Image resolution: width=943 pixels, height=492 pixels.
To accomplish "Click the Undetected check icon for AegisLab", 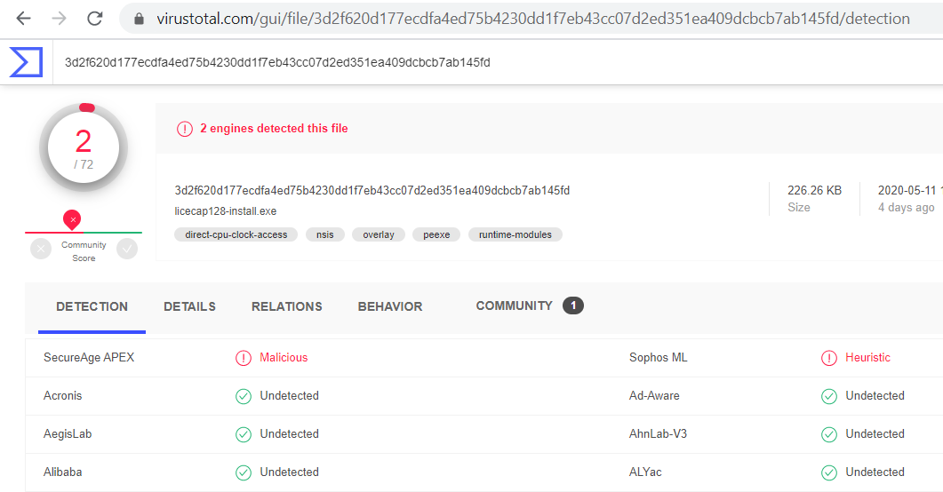I will (x=243, y=434).
